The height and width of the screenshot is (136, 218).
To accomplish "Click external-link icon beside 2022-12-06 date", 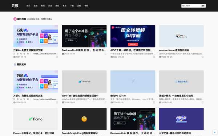I will click(202, 57).
